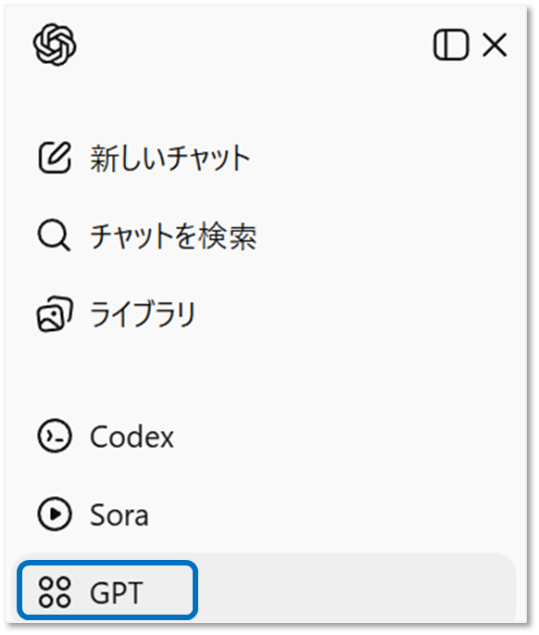Close the sidebar with the X

tap(495, 44)
